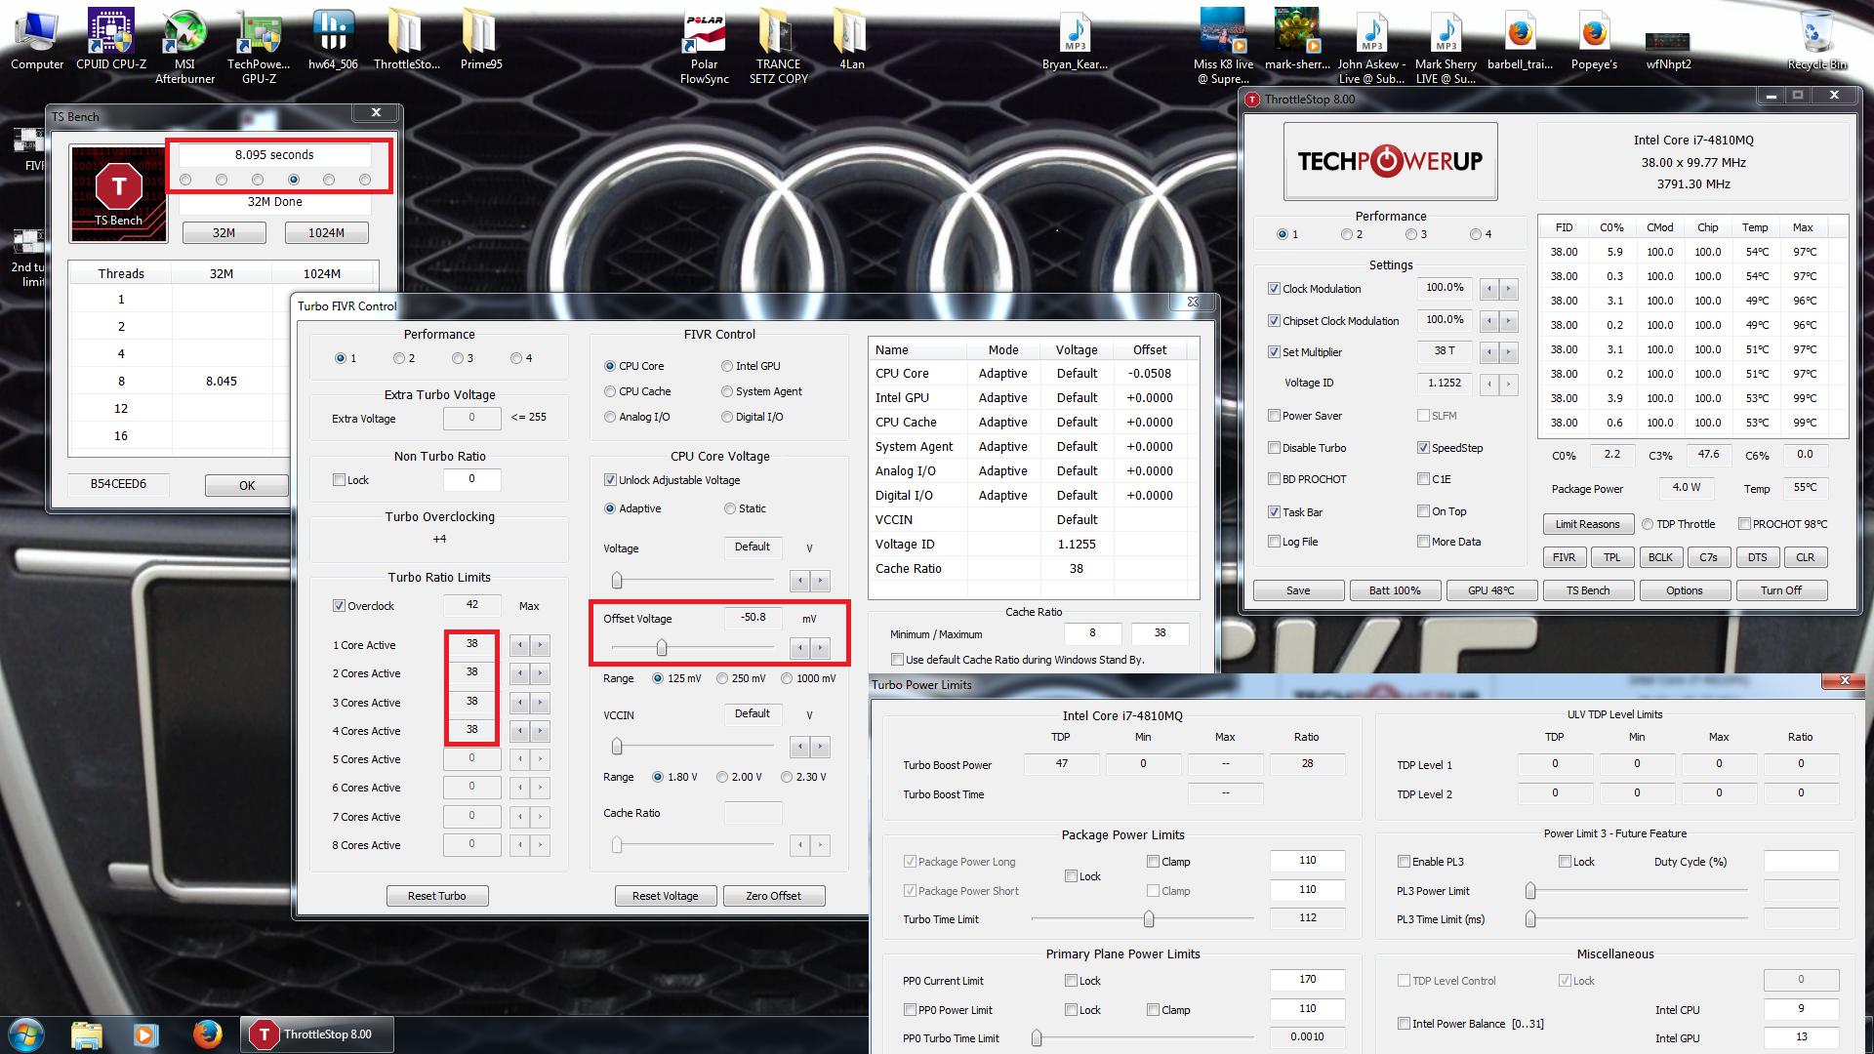Decrease the VCCIN value with left arrow

click(x=800, y=748)
